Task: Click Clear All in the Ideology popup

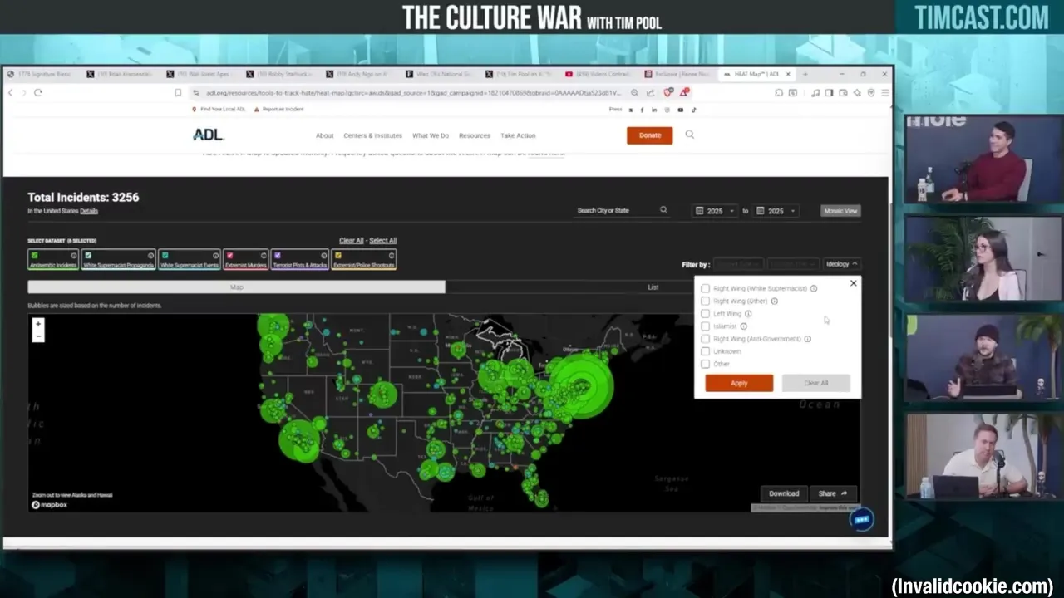Action: pos(815,383)
